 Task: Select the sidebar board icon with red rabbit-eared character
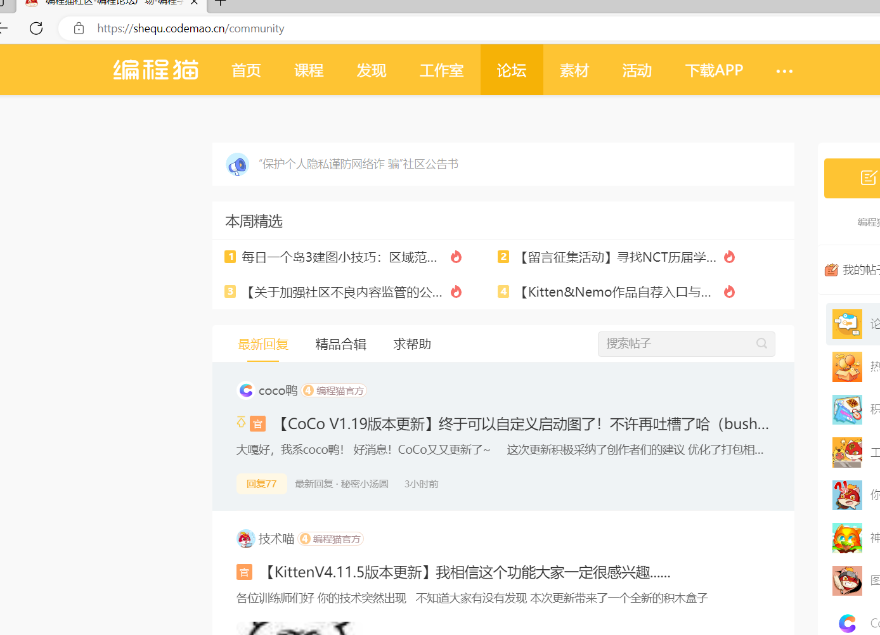coord(847,495)
